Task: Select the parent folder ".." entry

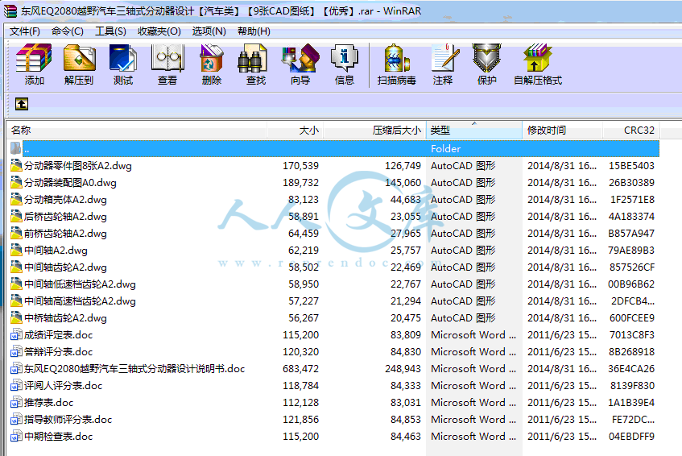Action: coord(27,149)
